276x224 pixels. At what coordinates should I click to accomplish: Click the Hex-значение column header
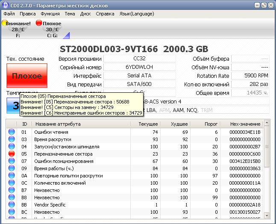(x=241, y=124)
